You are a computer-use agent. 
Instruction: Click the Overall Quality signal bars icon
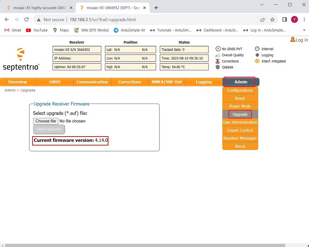click(218, 55)
